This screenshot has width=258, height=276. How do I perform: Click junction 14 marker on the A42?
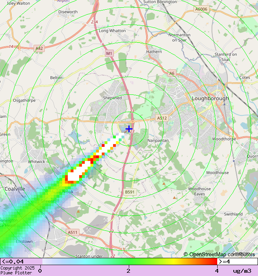pyautogui.click(x=11, y=46)
